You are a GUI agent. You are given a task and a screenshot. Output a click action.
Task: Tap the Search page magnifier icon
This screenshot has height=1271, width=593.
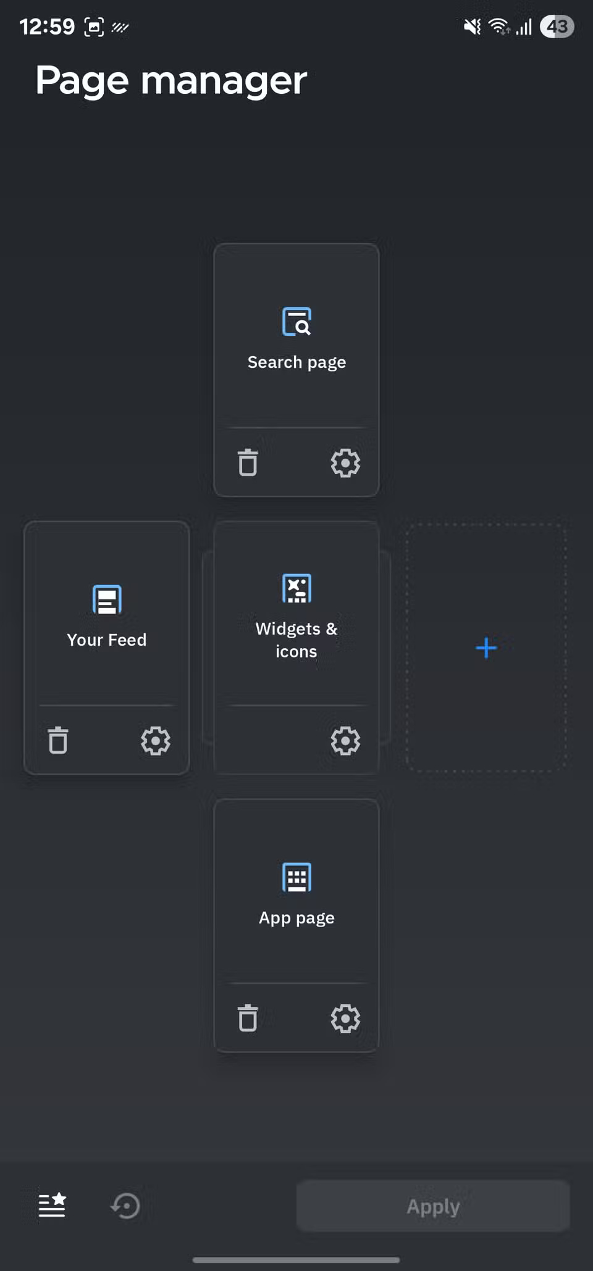coord(296,322)
